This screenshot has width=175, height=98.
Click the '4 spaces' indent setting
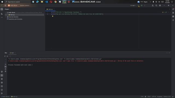[160, 97]
